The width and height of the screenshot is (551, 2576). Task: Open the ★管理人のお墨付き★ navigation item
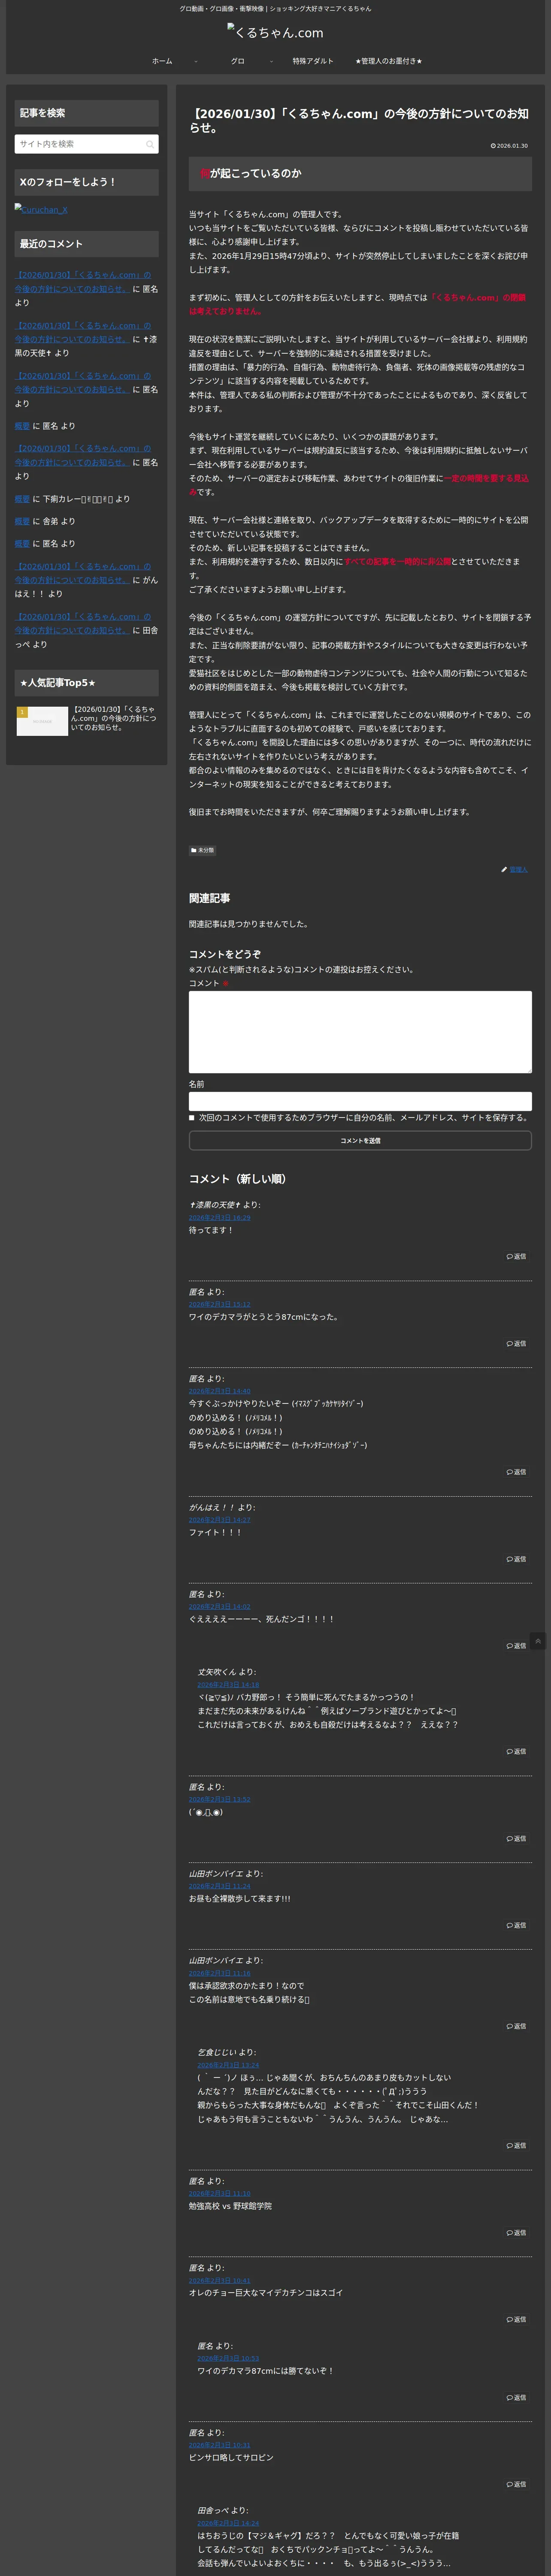[389, 61]
